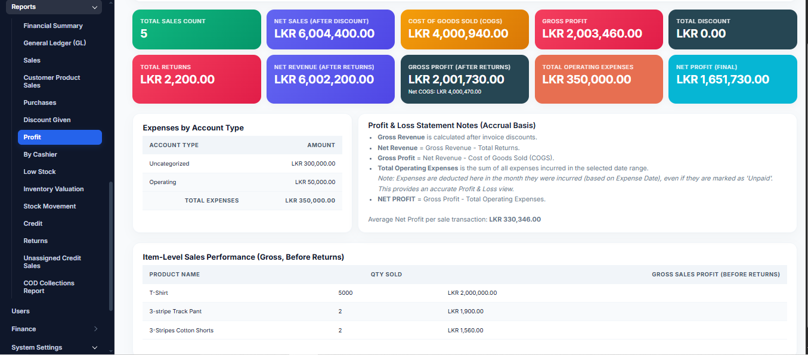Click the Operating expense row label

tap(163, 182)
